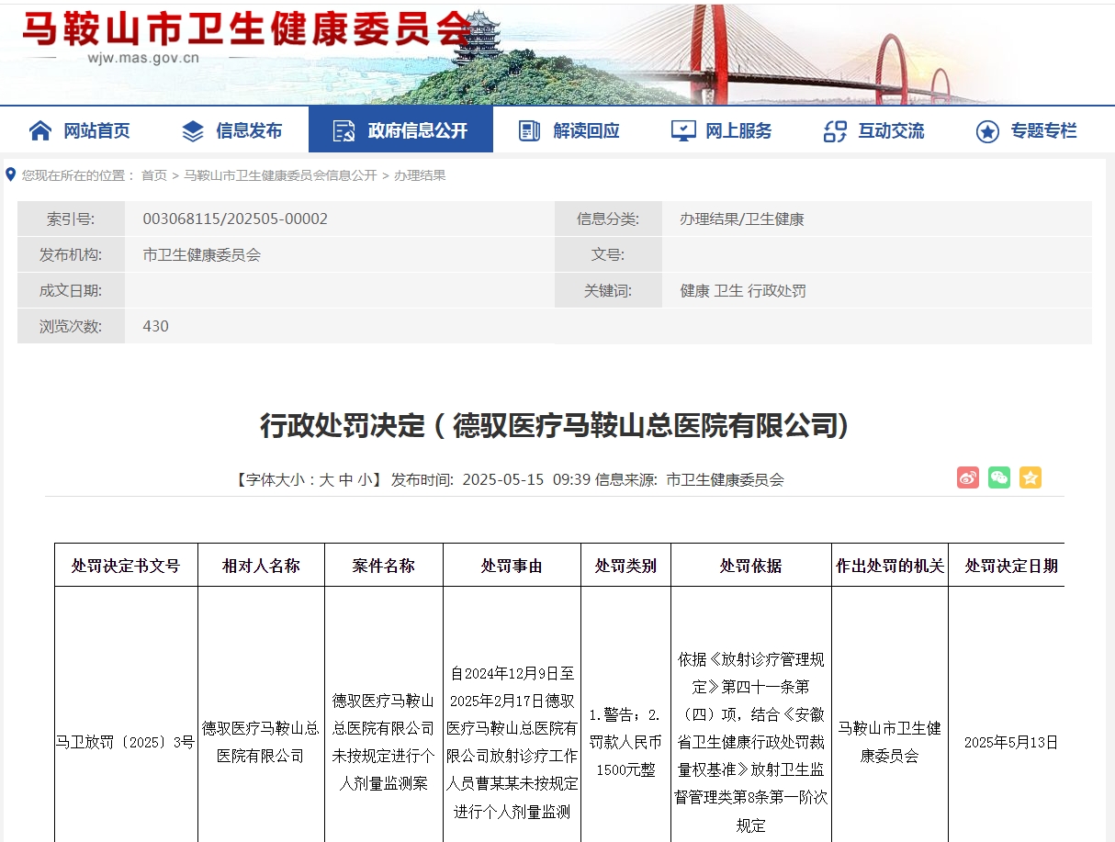Image resolution: width=1115 pixels, height=842 pixels.
Task: Select the 政府信息公开 tab
Action: tap(400, 130)
